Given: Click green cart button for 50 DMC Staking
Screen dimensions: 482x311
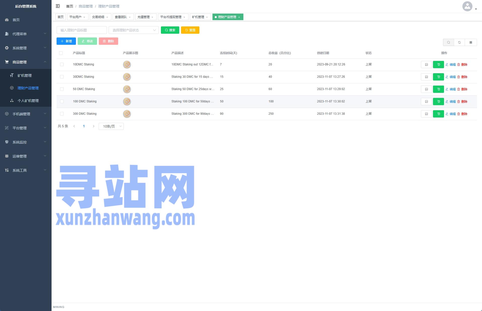Looking at the screenshot, I should [x=438, y=89].
